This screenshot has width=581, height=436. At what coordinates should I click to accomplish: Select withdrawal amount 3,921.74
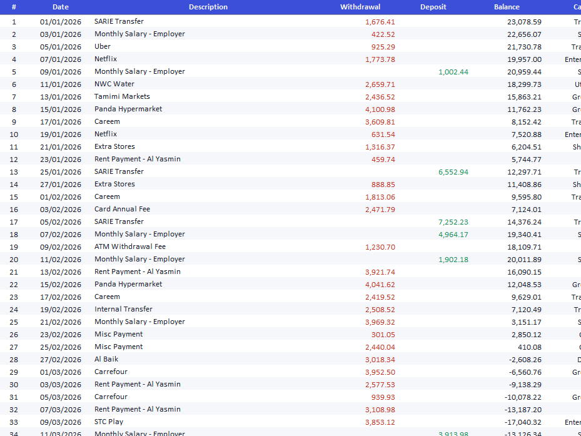[x=380, y=272]
